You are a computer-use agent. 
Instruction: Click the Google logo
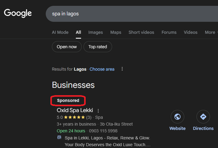pyautogui.click(x=18, y=13)
